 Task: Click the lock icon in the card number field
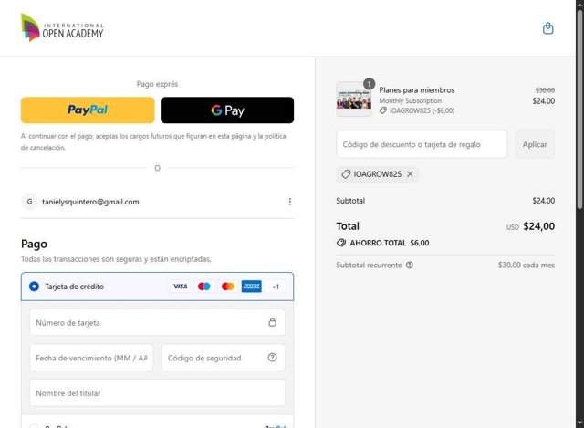tap(273, 322)
